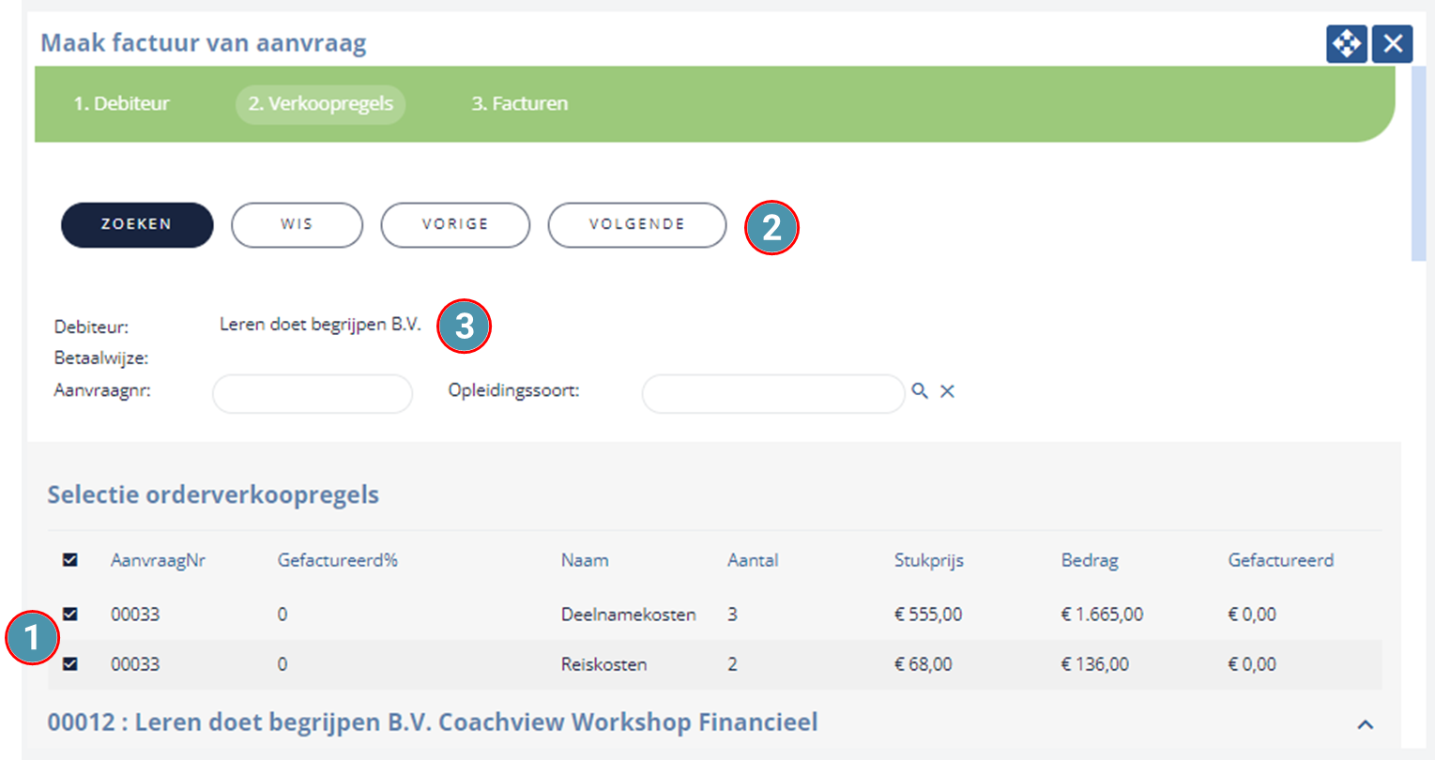Click numbered marker 3 badge
Screen dimensions: 1435x760
pos(464,327)
